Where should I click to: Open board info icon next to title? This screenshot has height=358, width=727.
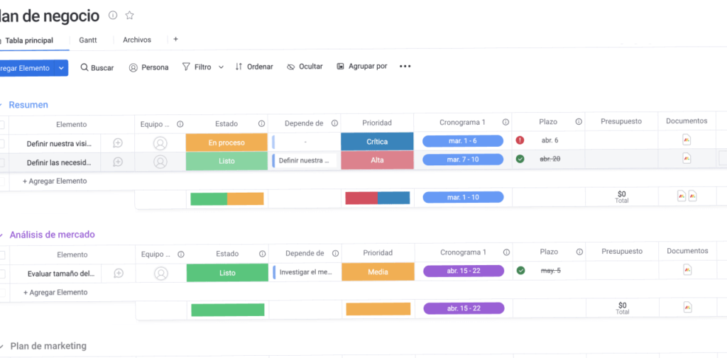point(113,16)
